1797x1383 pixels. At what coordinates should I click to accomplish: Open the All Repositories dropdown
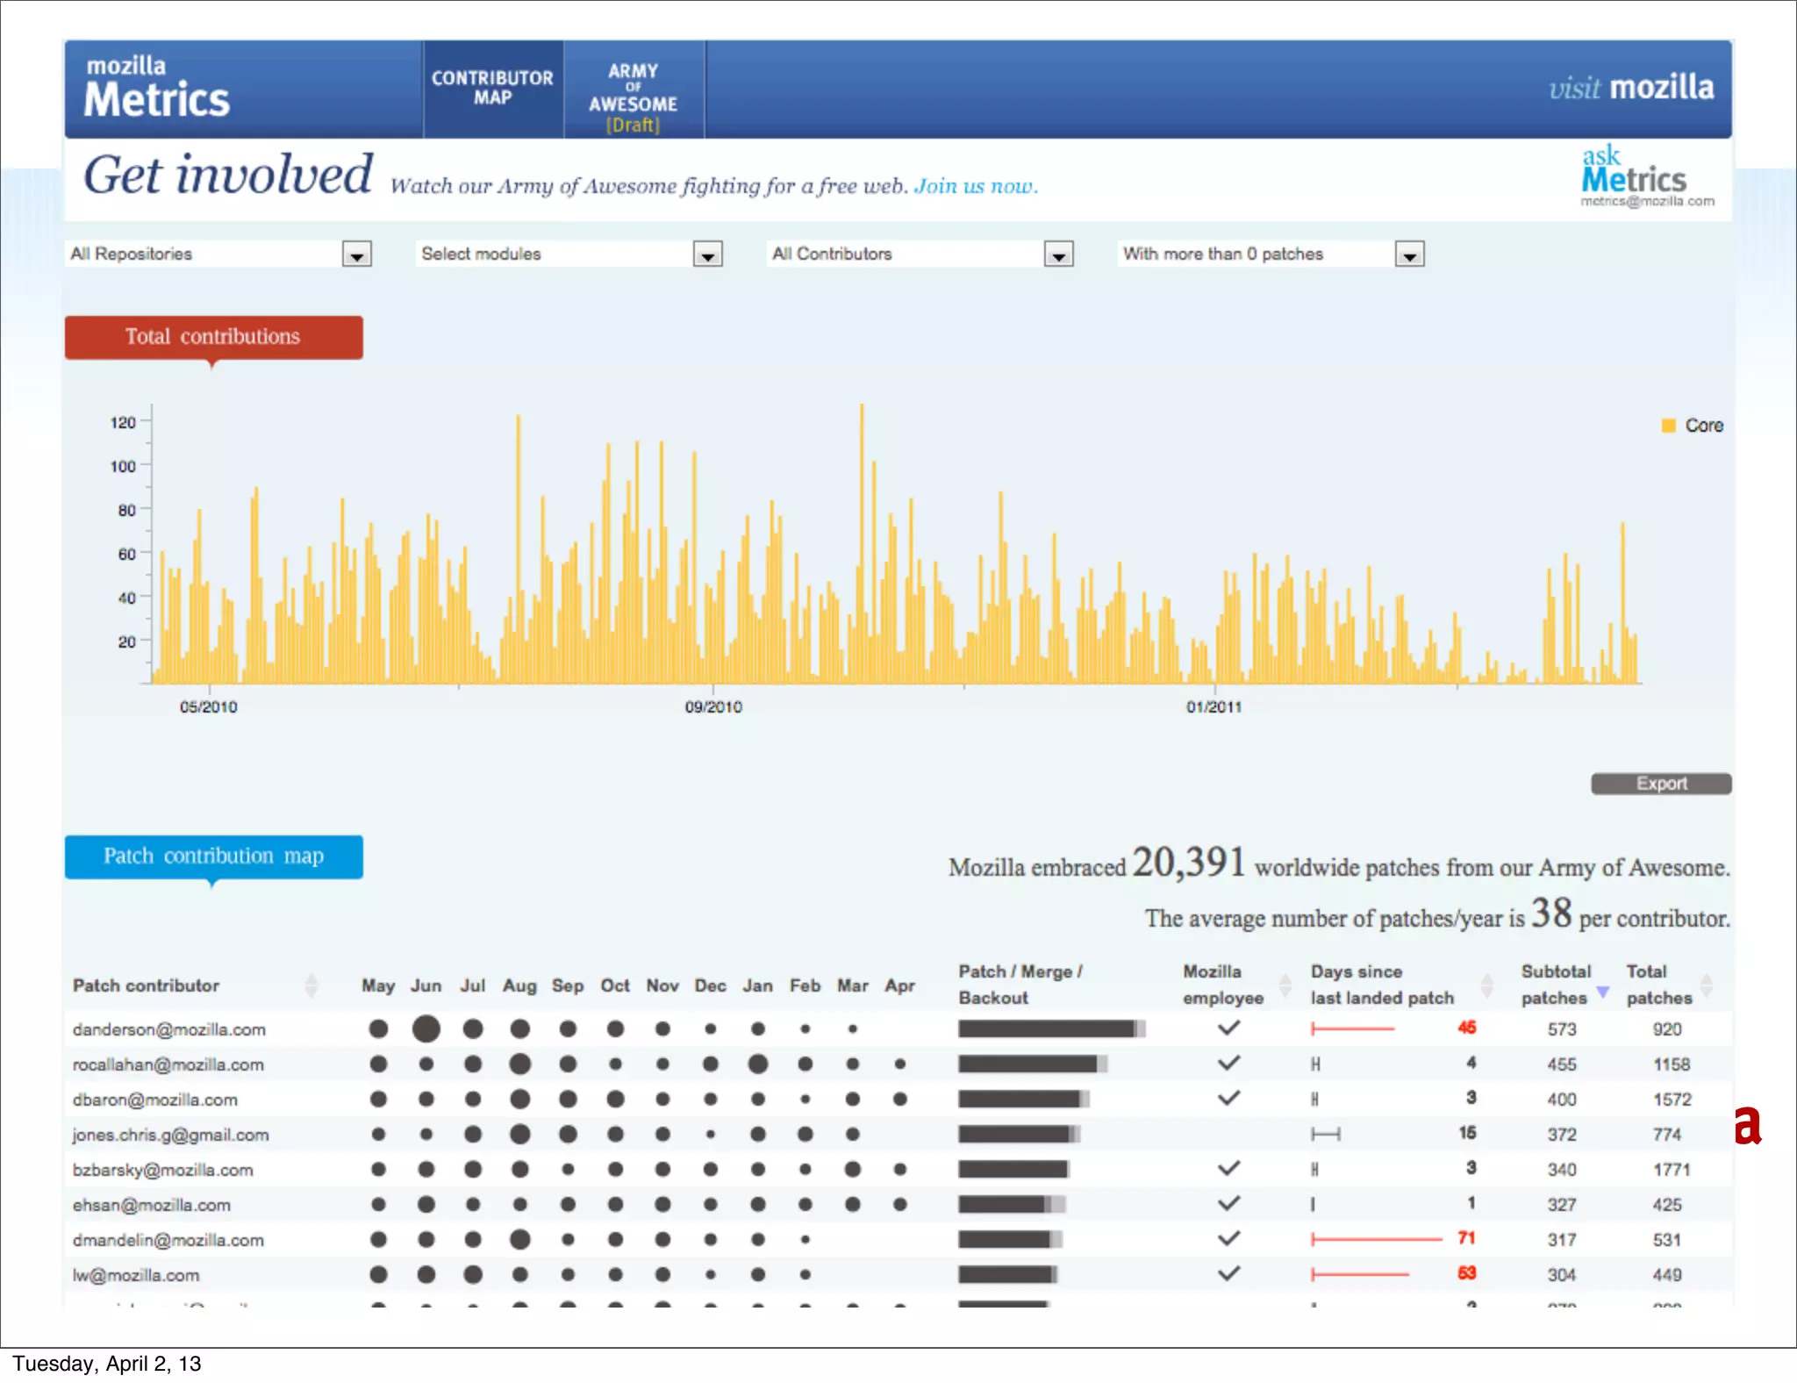click(356, 254)
